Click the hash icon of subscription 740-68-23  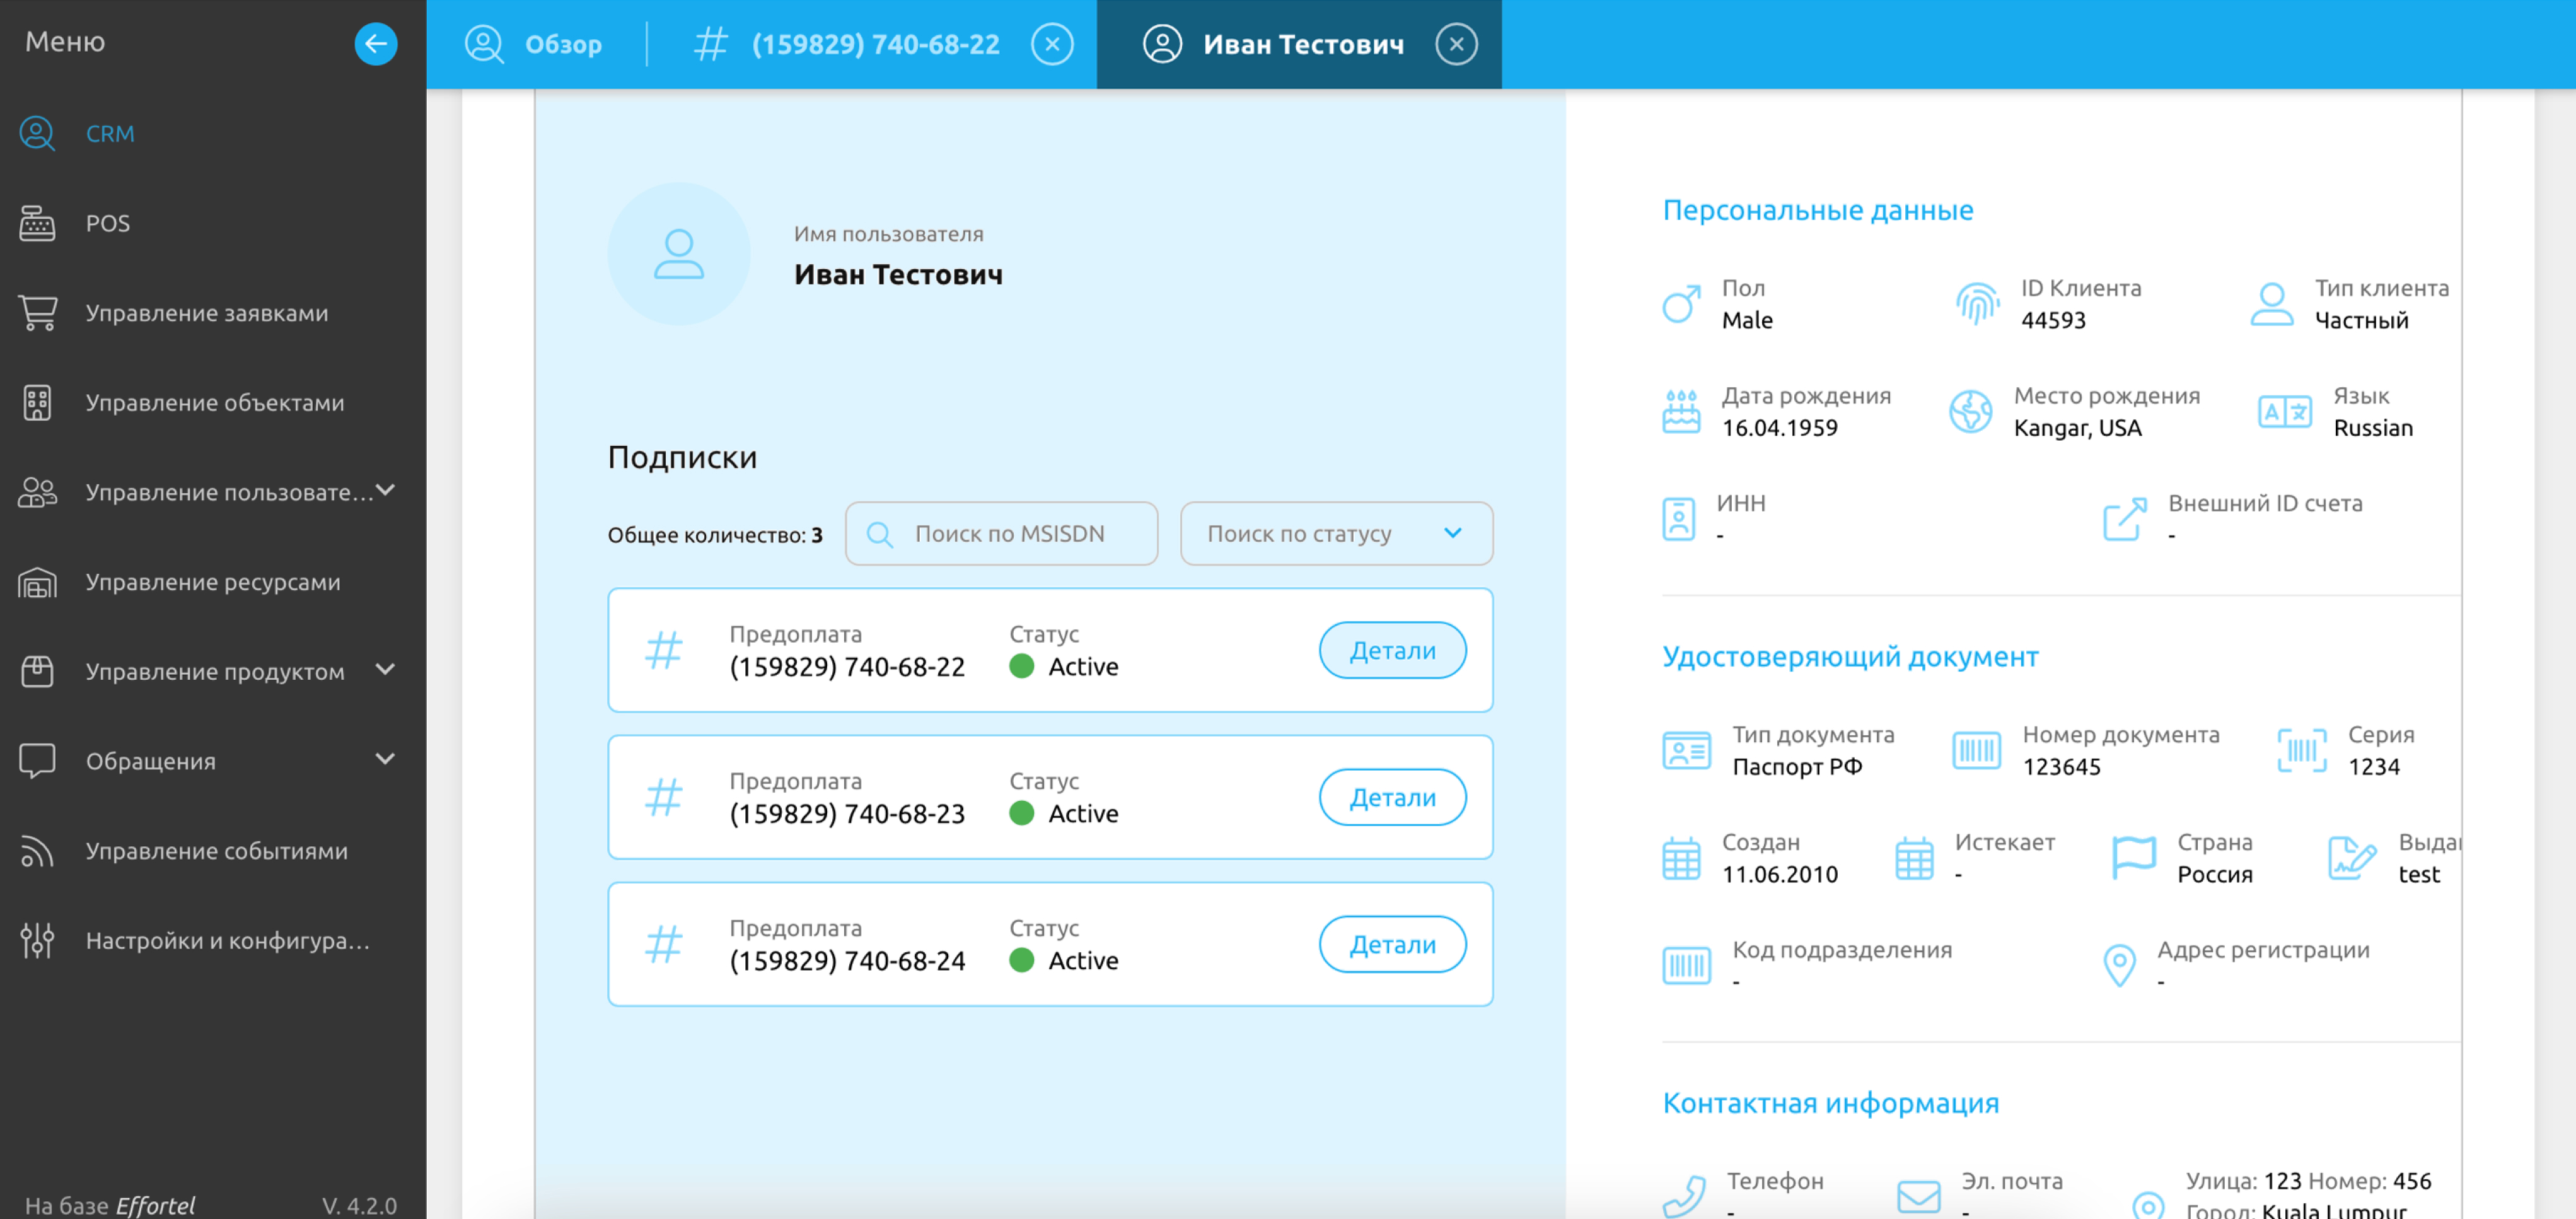click(663, 797)
